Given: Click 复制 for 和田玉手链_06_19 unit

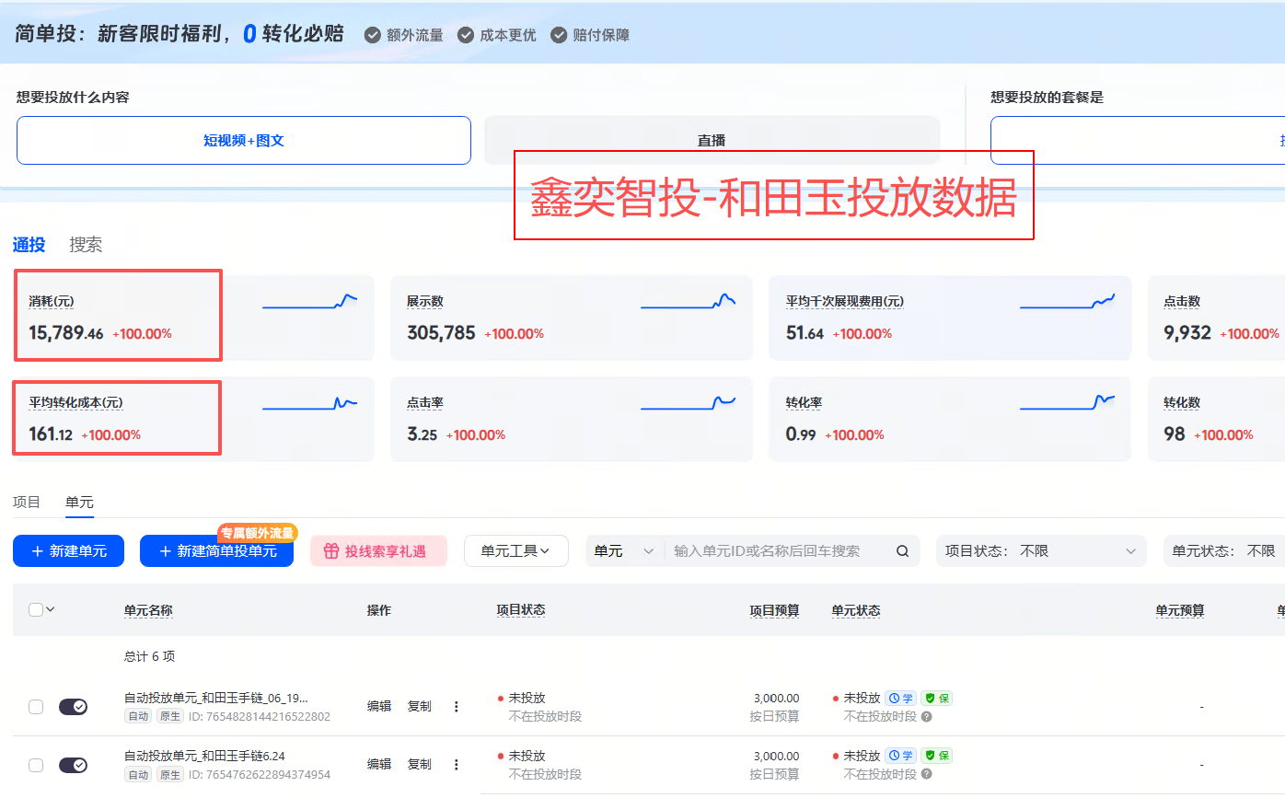Looking at the screenshot, I should click(x=420, y=706).
